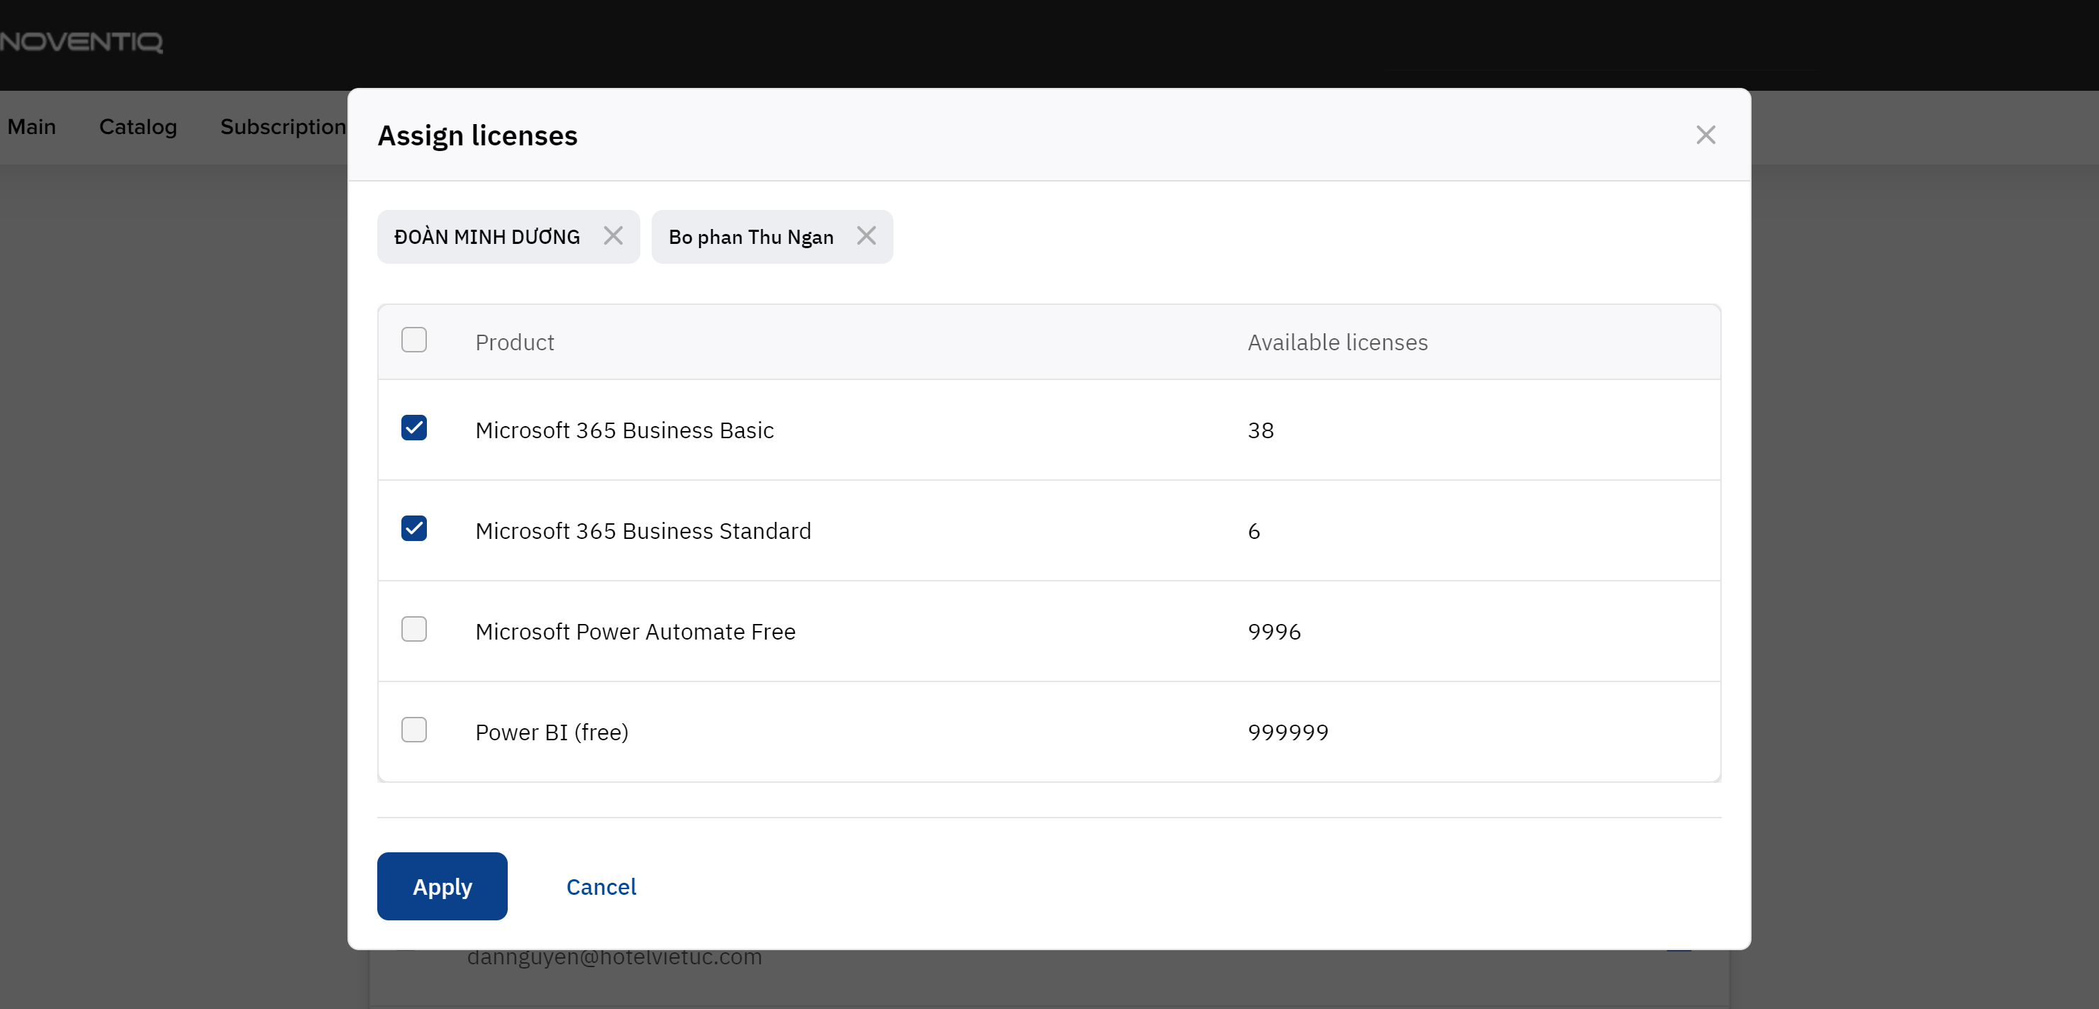
Task: Go to the Catalog tab
Action: (138, 127)
